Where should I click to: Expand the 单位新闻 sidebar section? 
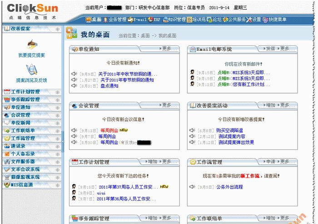[x=58, y=124]
